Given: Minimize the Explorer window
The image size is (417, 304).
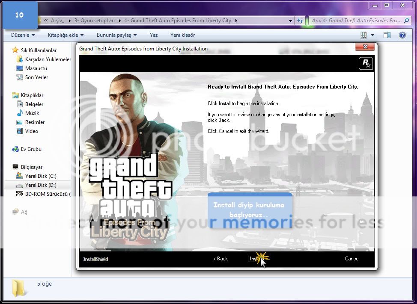Looking at the screenshot, I should pyautogui.click(x=375, y=5).
